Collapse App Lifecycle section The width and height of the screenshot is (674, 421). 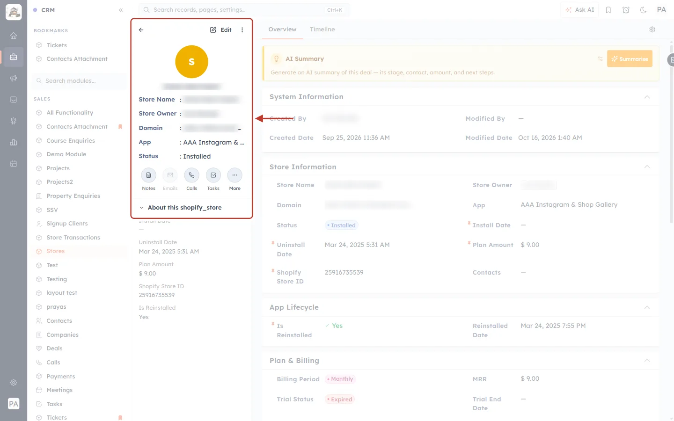click(647, 307)
